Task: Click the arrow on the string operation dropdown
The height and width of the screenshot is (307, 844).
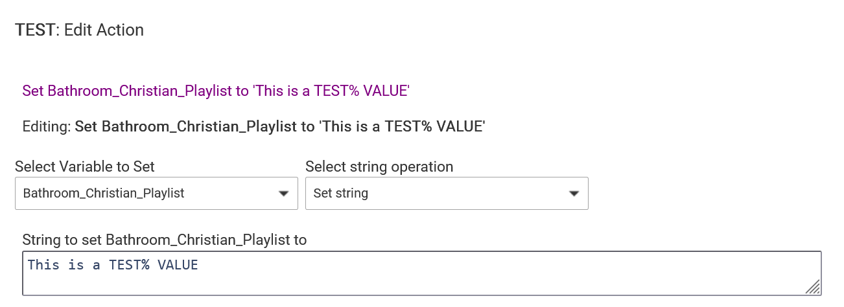Action: [x=574, y=194]
